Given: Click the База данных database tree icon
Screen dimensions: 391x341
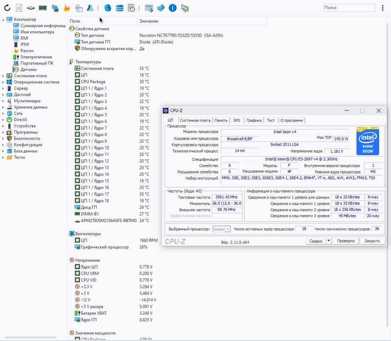Looking at the screenshot, I should click(x=9, y=151).
